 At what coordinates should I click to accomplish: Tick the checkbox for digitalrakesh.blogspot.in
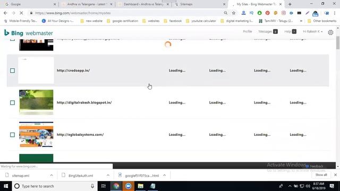click(x=12, y=102)
